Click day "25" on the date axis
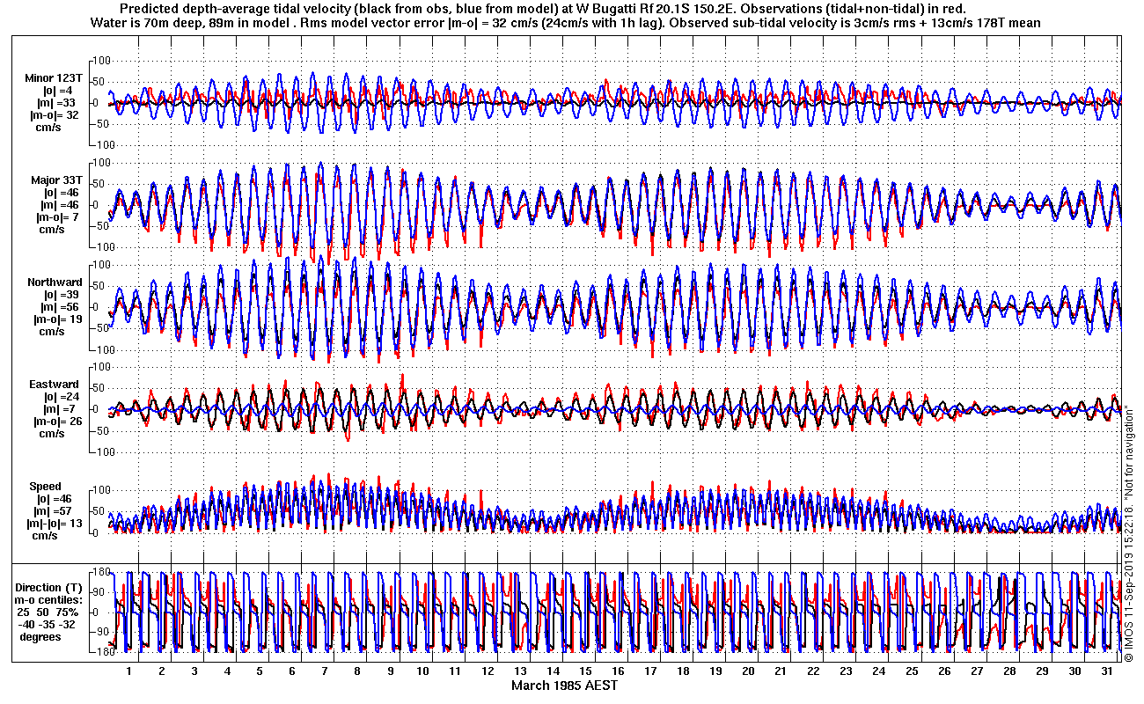 910,671
